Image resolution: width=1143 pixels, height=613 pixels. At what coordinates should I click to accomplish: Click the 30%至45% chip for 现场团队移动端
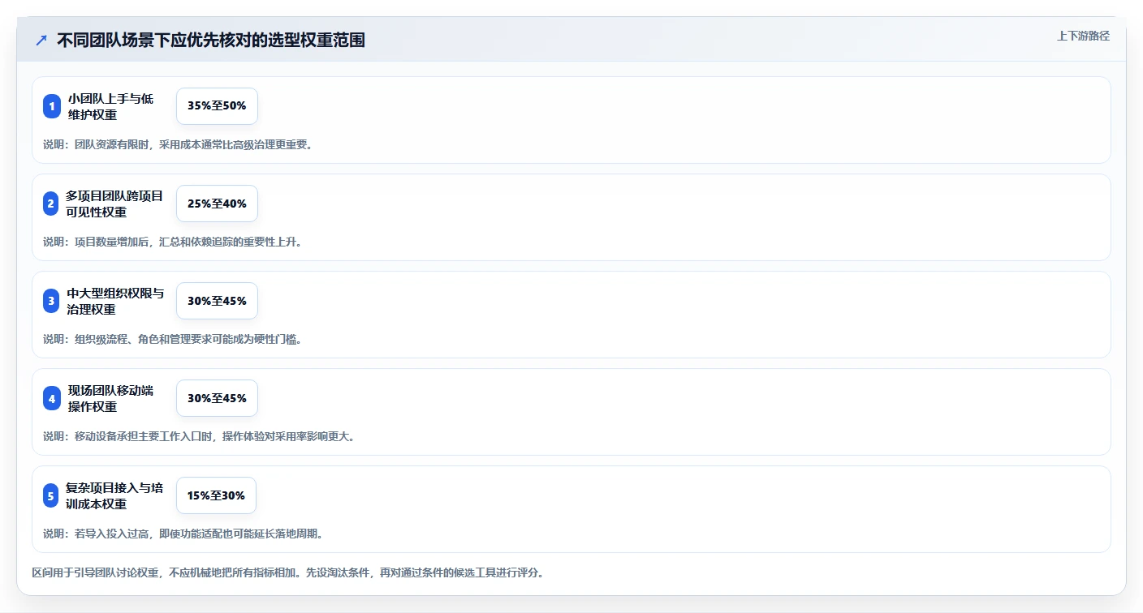tap(217, 398)
